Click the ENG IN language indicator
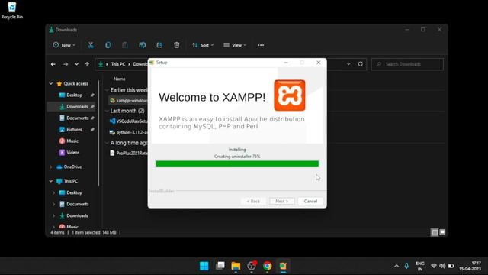 click(420, 266)
